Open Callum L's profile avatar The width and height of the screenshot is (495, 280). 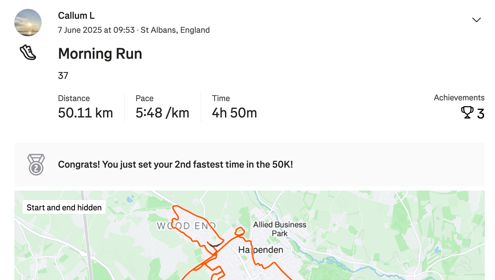[28, 23]
